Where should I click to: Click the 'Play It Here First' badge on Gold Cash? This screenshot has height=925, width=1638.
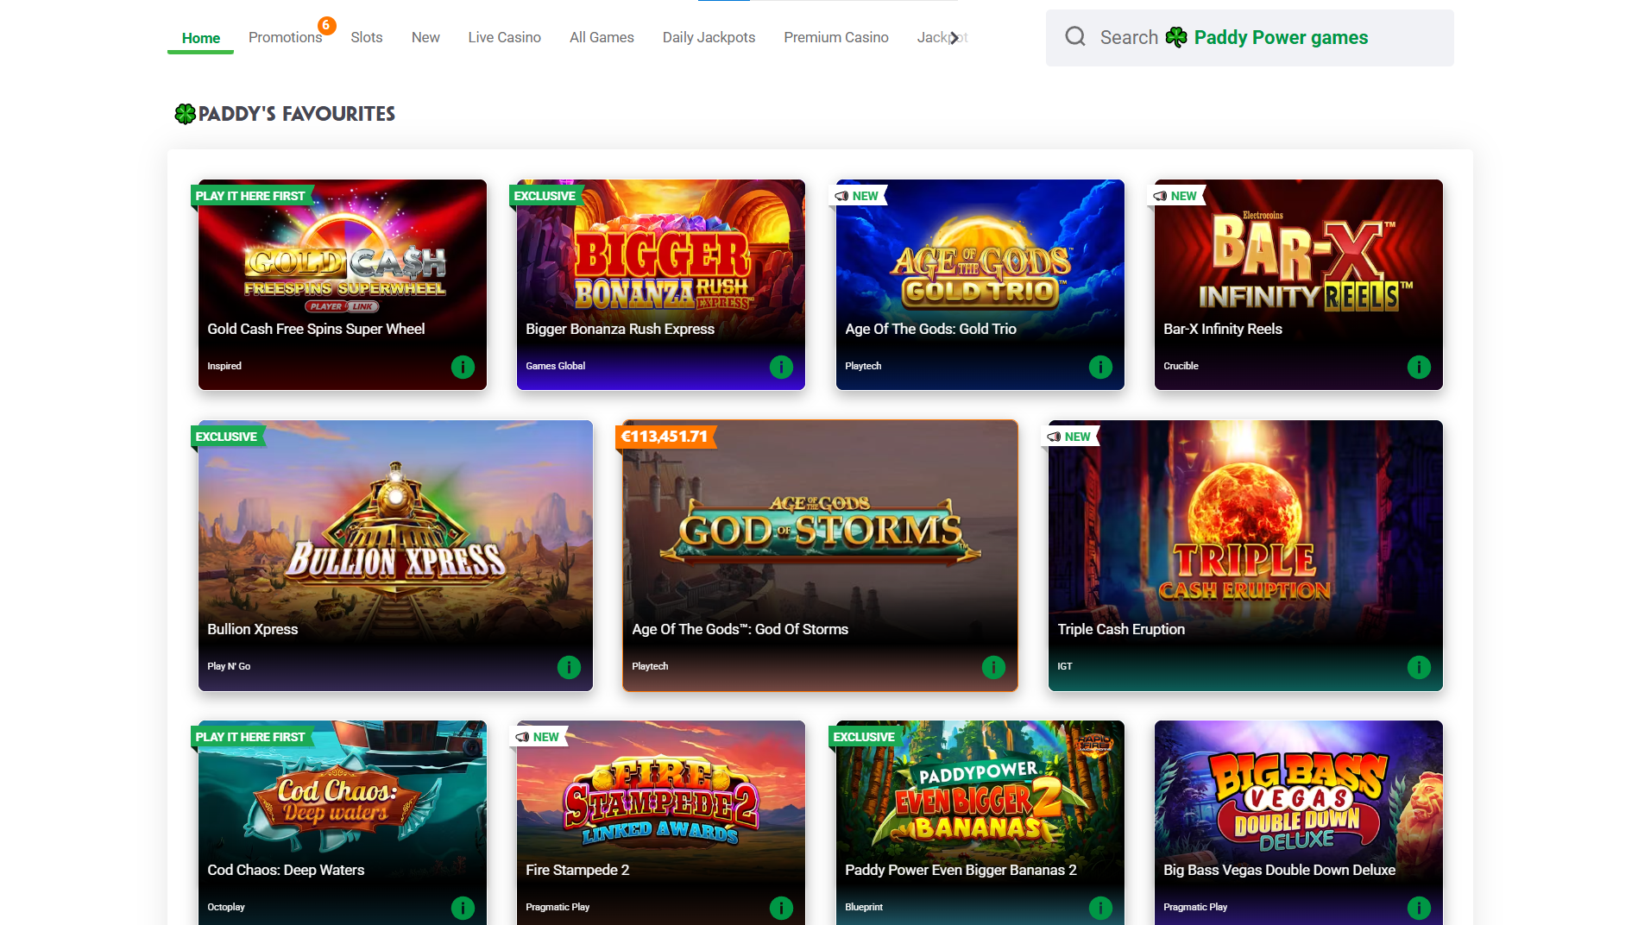tap(250, 196)
